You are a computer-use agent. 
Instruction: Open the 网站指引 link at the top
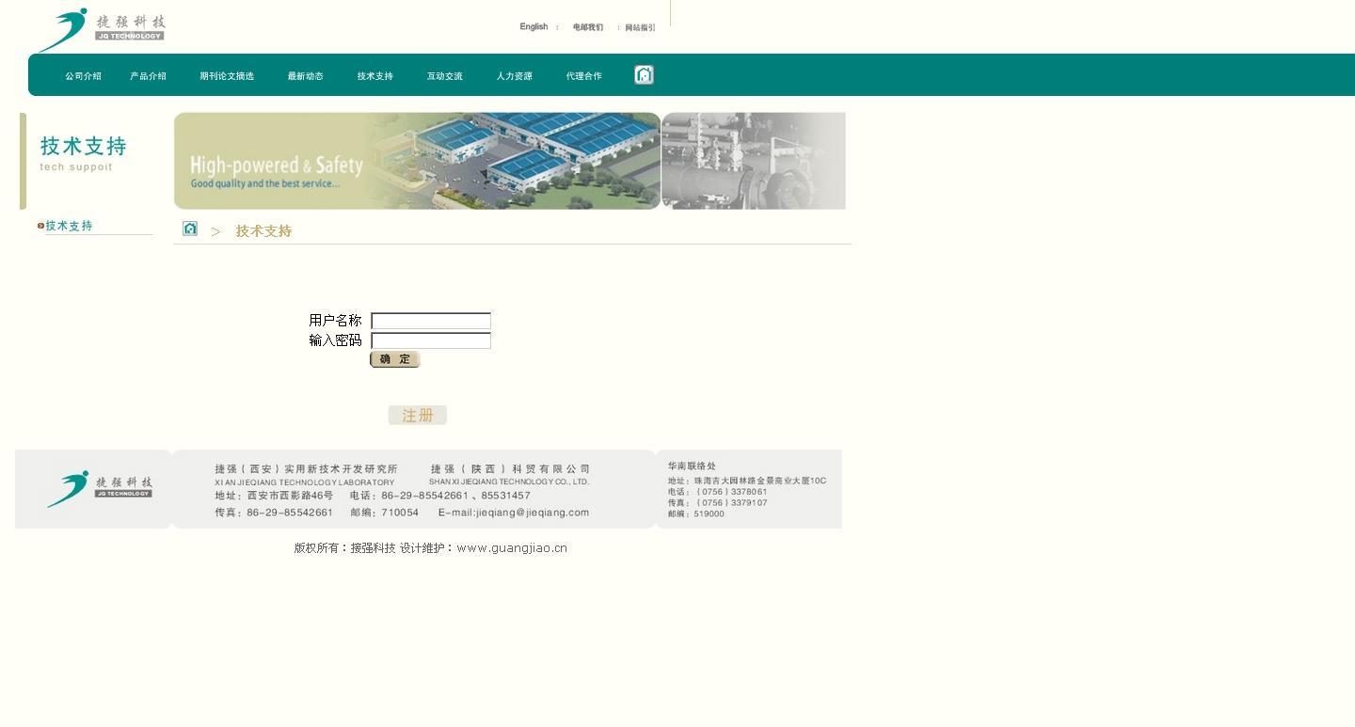(640, 27)
